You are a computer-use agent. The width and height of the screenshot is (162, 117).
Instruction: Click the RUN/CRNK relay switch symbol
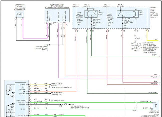(119, 13)
